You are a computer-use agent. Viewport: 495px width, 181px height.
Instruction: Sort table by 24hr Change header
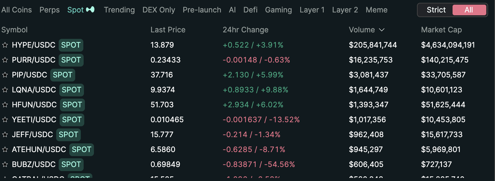pyautogui.click(x=245, y=30)
